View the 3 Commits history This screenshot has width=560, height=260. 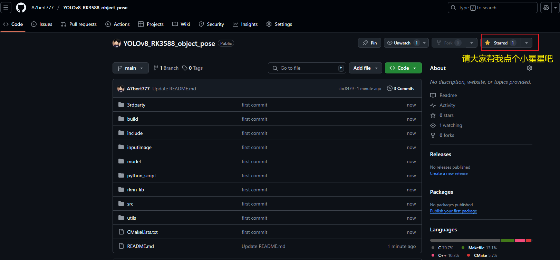pos(400,88)
